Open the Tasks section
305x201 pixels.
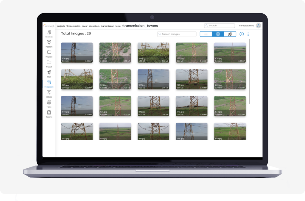pos(49,104)
